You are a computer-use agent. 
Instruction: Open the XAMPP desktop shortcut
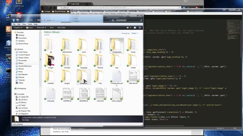pyautogui.click(x=8, y=31)
